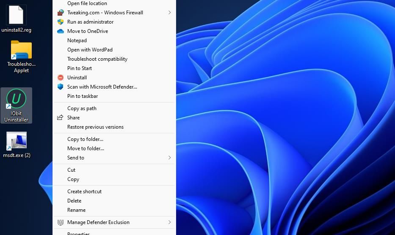Click the shield icon for Run as administrator
The height and width of the screenshot is (235, 395).
click(x=61, y=22)
